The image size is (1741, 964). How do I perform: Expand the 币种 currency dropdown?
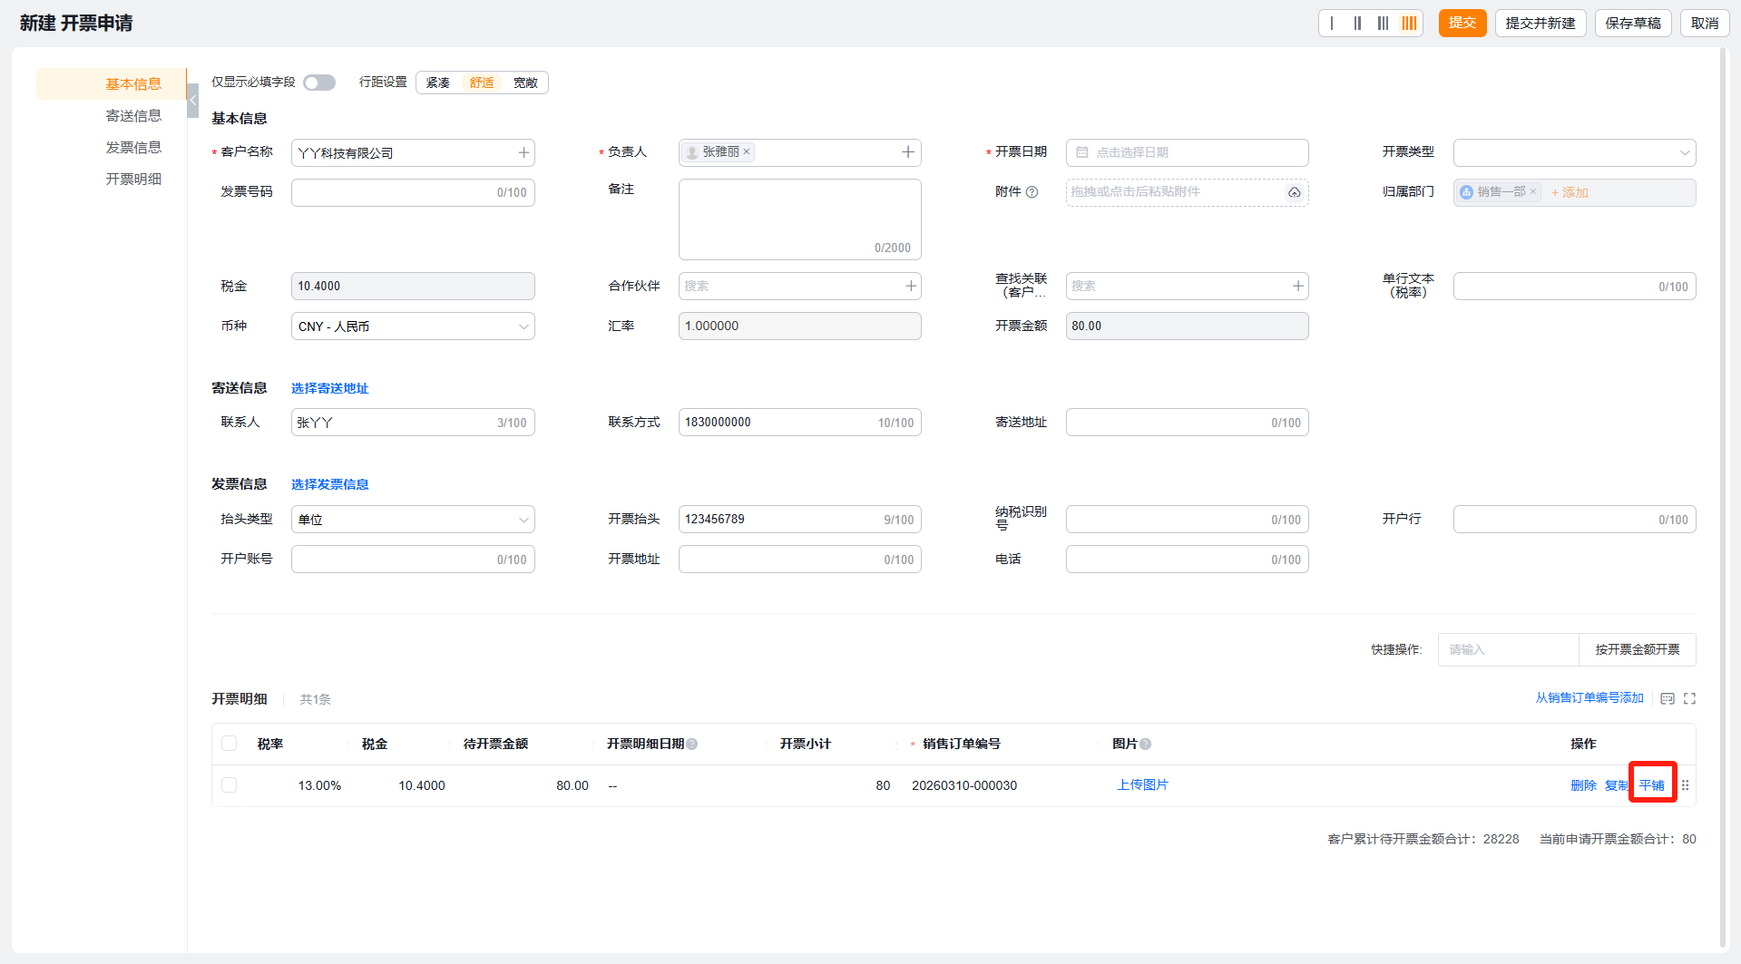413,326
